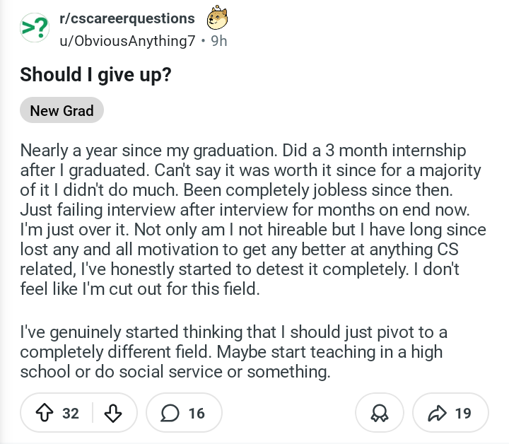Click the doge avatar icon
Viewport: 509px width, 444px height.
[217, 19]
